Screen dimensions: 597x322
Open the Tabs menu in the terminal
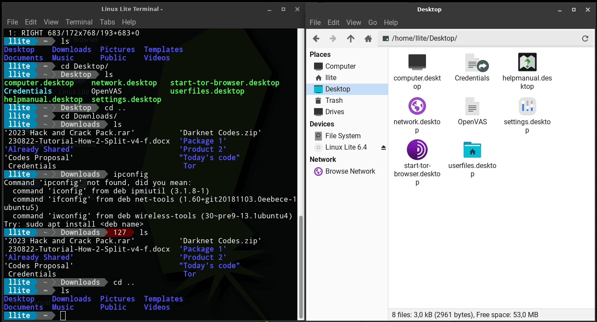pos(107,22)
